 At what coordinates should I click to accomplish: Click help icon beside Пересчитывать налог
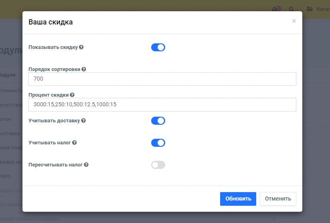coord(86,164)
